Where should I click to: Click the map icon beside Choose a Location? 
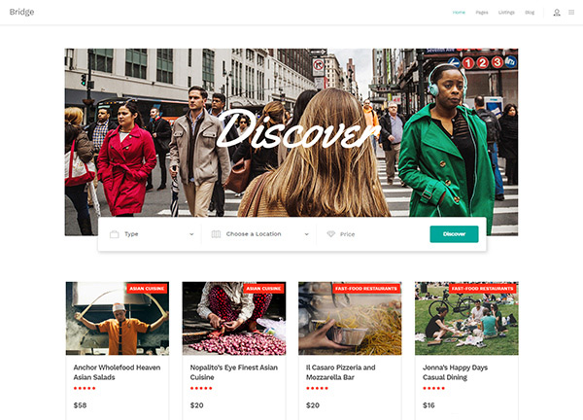216,234
